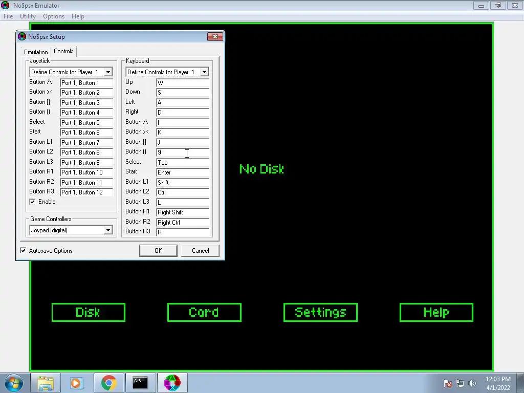
Task: Open Settings in the emulator screen
Action: [320, 313]
